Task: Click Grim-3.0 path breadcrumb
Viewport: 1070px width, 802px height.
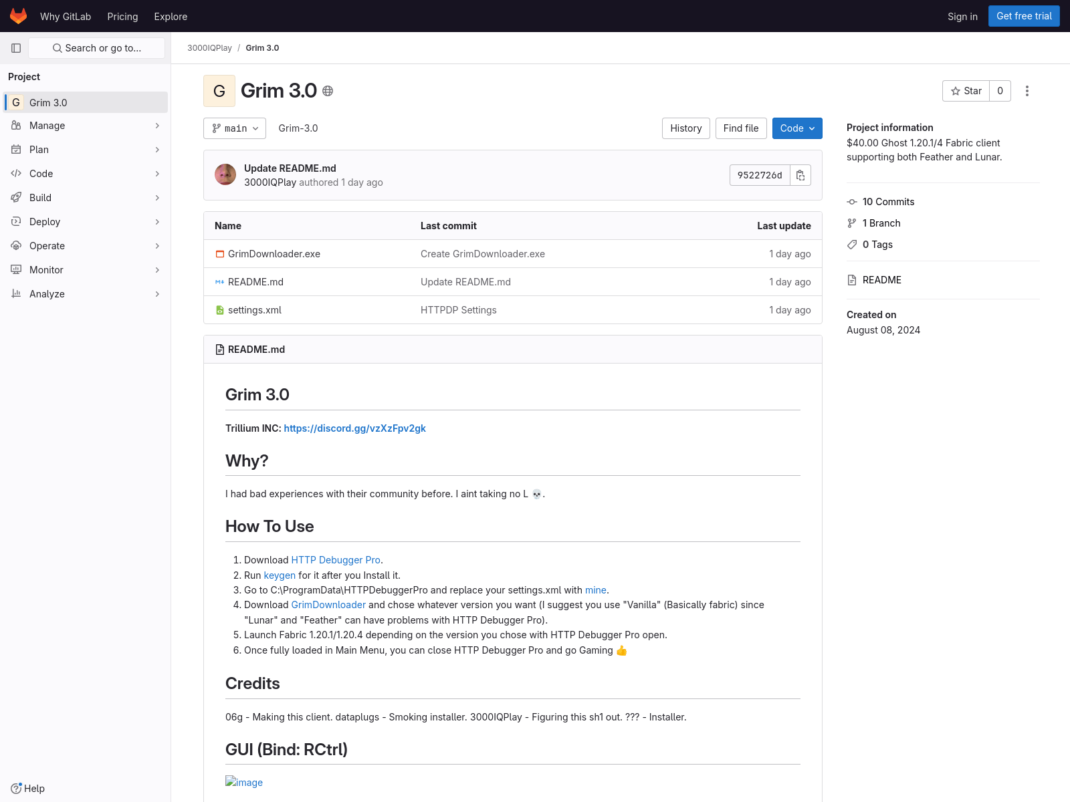Action: point(298,128)
